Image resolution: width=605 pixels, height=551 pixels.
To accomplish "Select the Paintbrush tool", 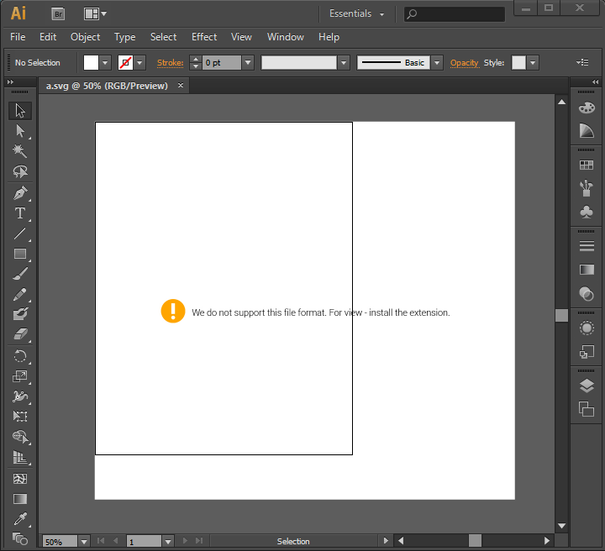I will click(x=20, y=274).
